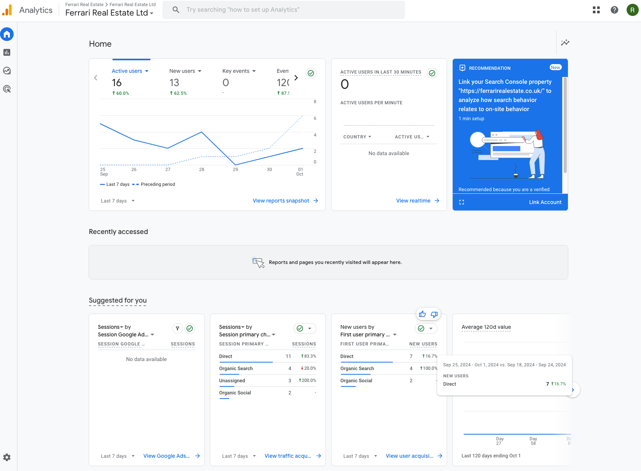Click View realtime link
The width and height of the screenshot is (641, 471).
pos(418,201)
